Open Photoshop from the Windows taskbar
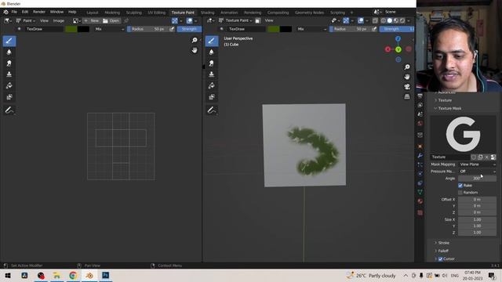Viewport: 502px width, 282px height. [106, 275]
